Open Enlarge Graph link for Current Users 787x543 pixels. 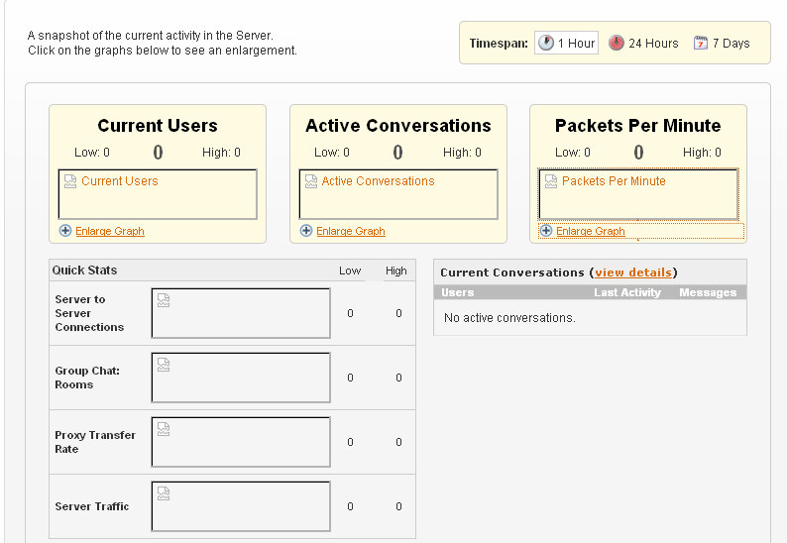(110, 231)
